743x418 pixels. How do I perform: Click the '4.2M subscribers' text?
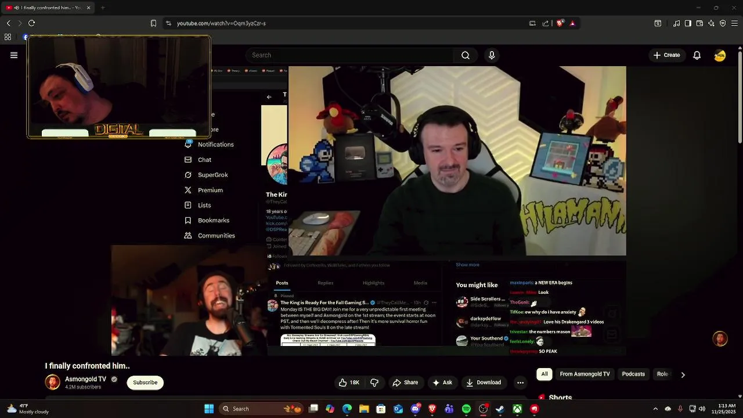pyautogui.click(x=83, y=387)
